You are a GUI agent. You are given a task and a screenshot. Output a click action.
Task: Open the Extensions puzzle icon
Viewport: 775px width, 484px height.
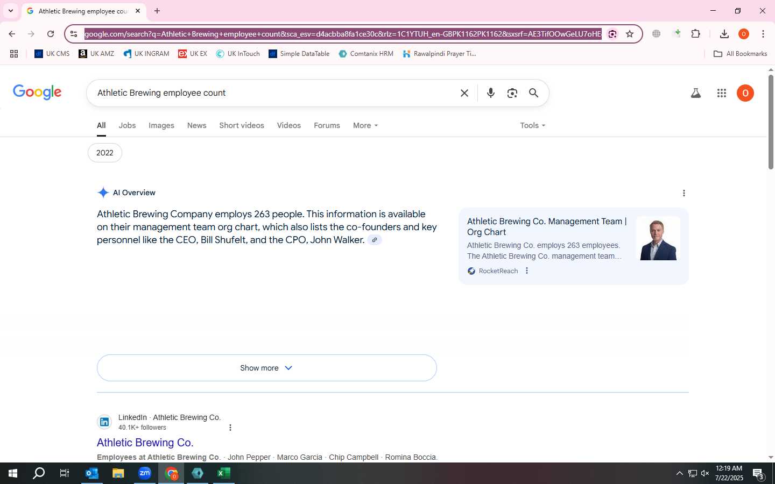(x=696, y=34)
